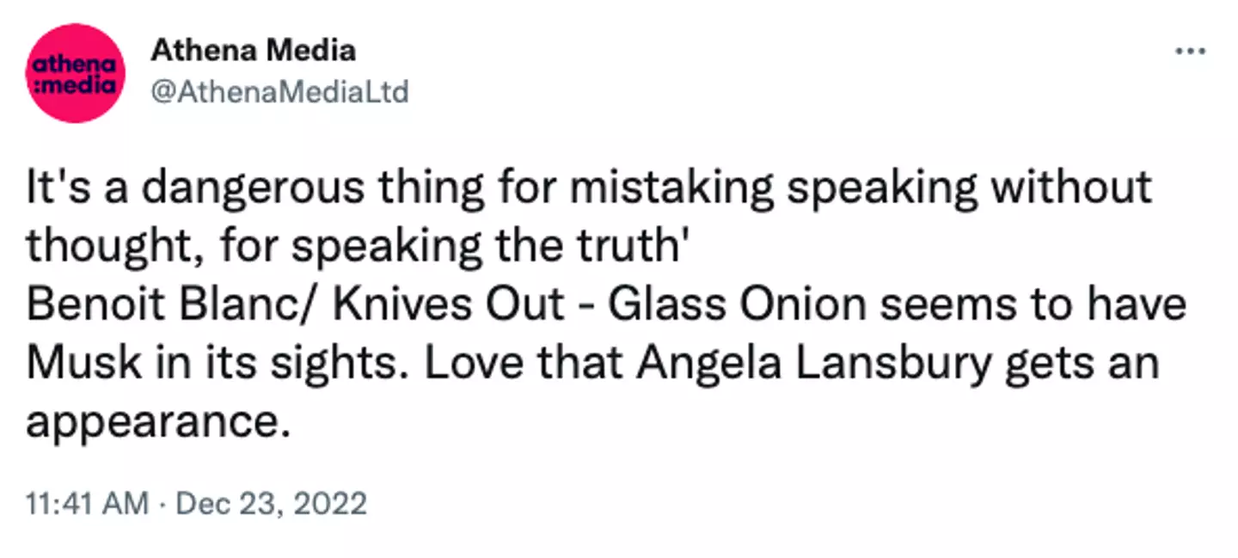Image resolution: width=1238 pixels, height=558 pixels.
Task: Click the word "appearance." ending the tweet
Action: pos(153,423)
